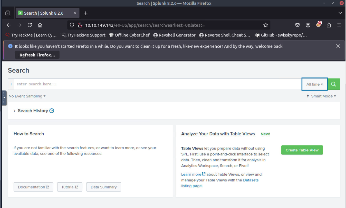346x208 pixels.
Task: Click the Search History help icon
Action: point(52,111)
